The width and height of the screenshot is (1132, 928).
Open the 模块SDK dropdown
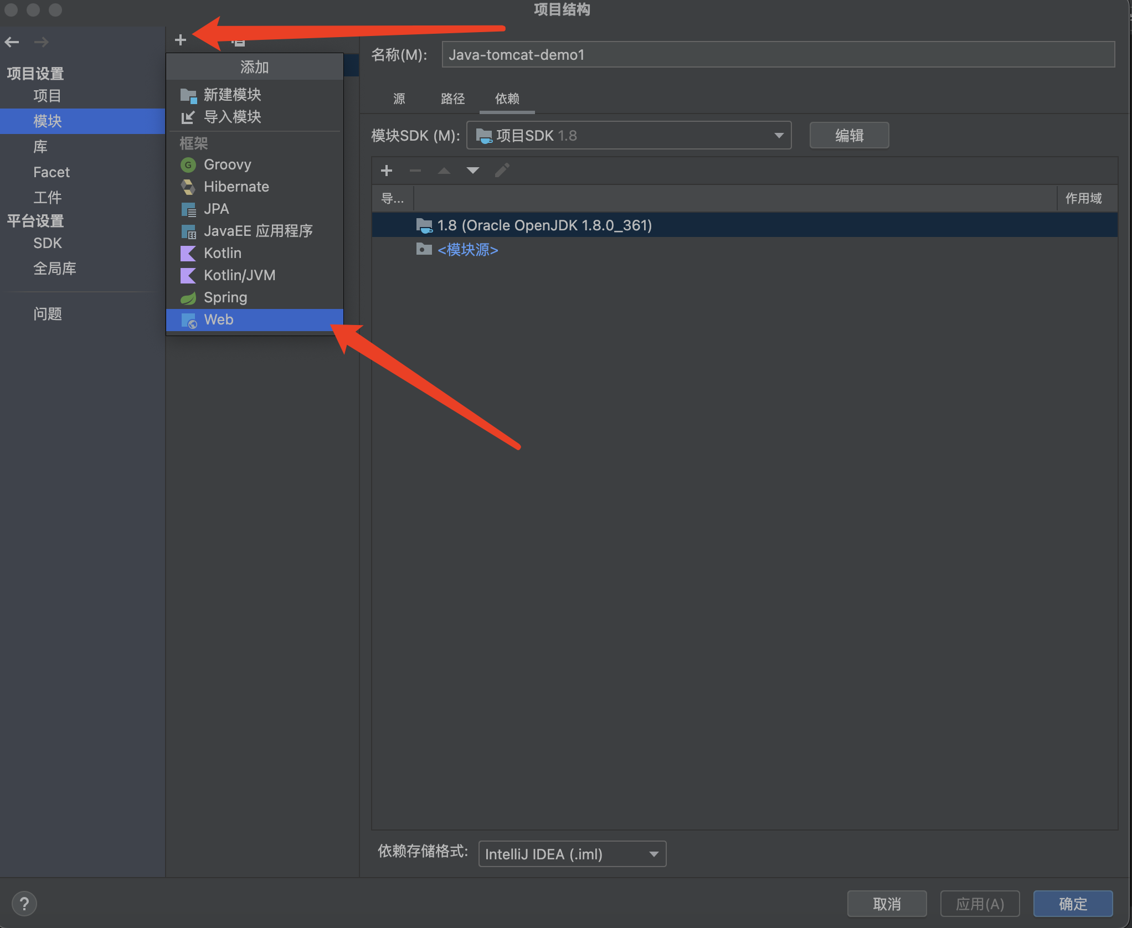(629, 136)
